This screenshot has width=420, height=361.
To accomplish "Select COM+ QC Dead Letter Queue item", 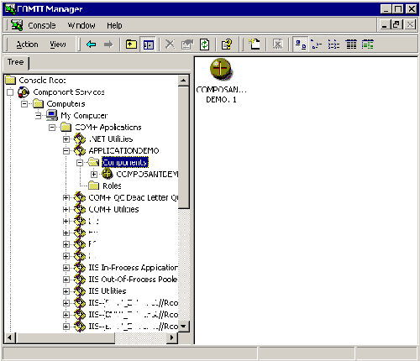I will pos(134,197).
